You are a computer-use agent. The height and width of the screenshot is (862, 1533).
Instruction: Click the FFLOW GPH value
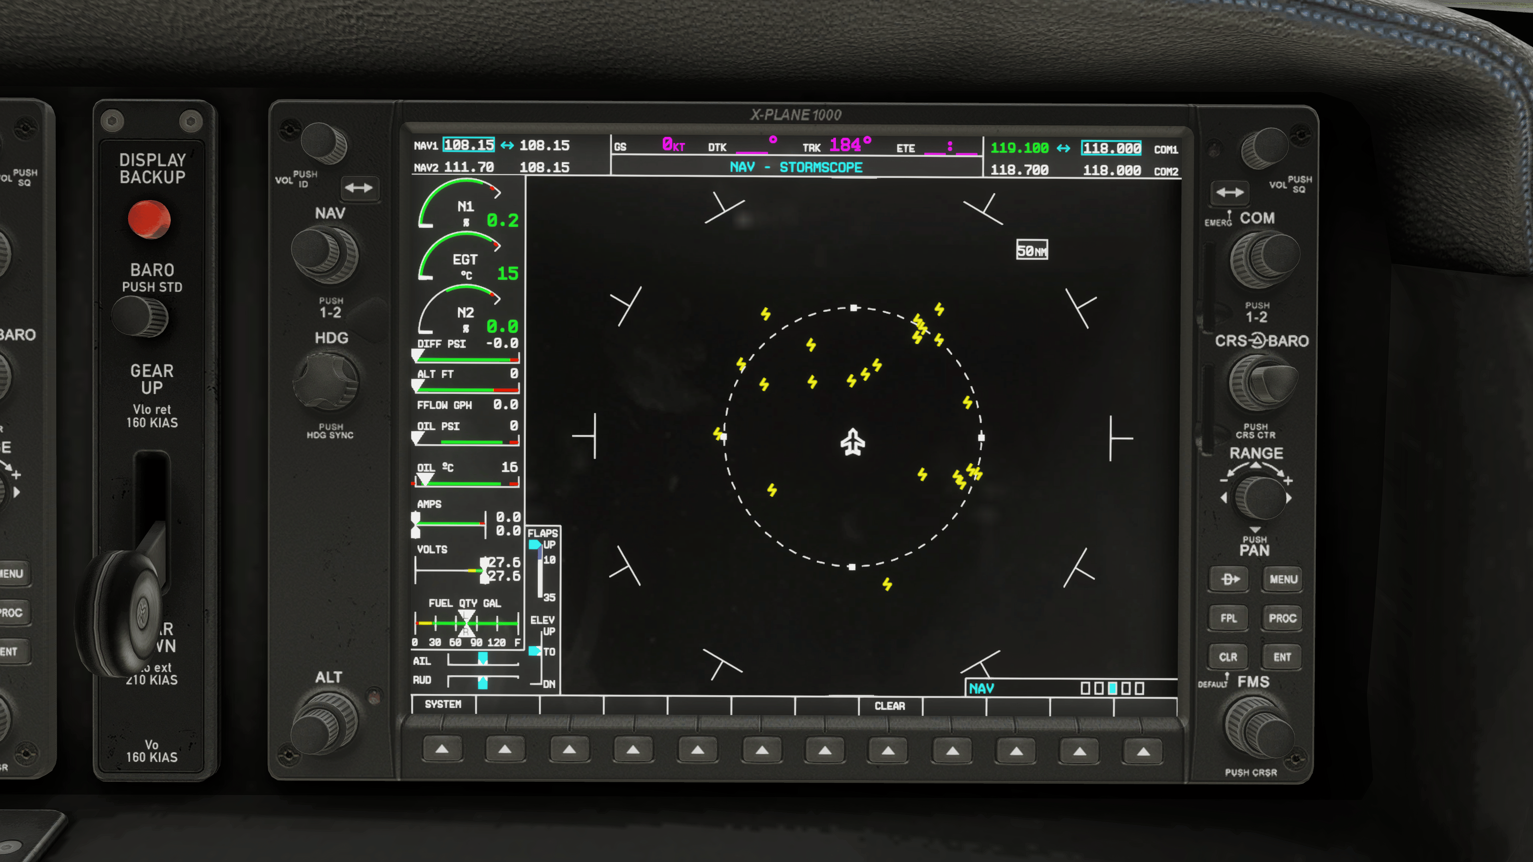coord(505,405)
